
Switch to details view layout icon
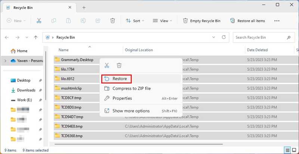[x=287, y=150]
